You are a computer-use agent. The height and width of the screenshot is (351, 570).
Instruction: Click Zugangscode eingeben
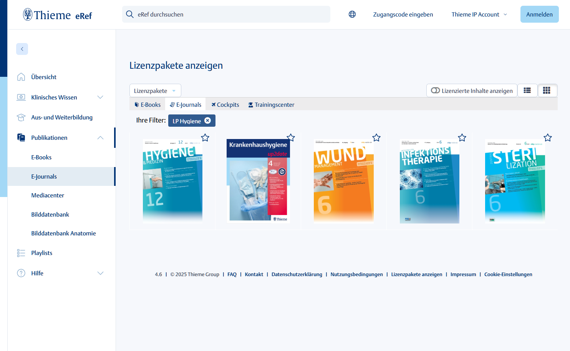(403, 15)
